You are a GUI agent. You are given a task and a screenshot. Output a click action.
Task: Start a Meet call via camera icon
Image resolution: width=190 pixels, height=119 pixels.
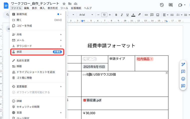tap(180, 5)
